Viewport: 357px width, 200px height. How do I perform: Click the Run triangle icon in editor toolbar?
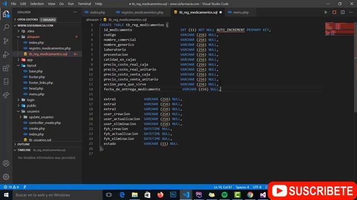[326, 12]
